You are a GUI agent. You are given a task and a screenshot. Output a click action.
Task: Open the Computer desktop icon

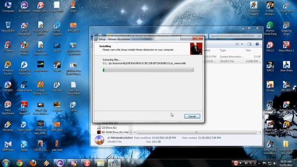tap(8, 7)
